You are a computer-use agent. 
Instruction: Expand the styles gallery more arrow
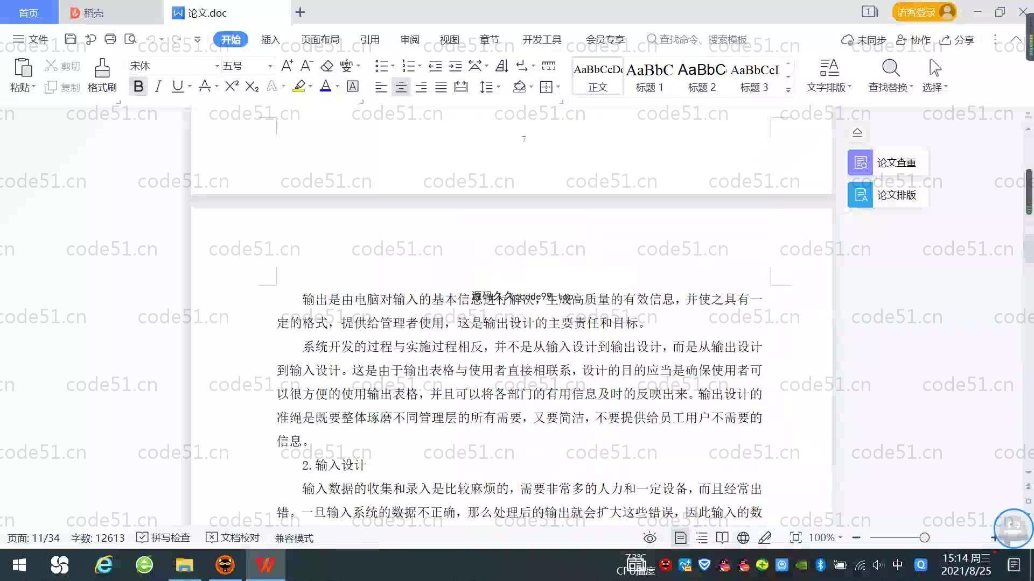(788, 90)
